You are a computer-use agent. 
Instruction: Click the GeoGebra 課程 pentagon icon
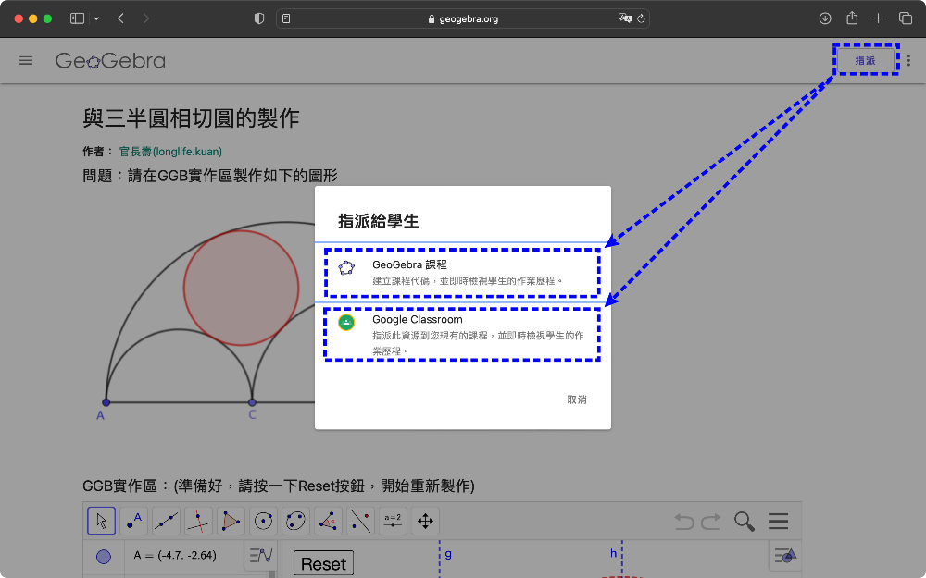coord(346,268)
